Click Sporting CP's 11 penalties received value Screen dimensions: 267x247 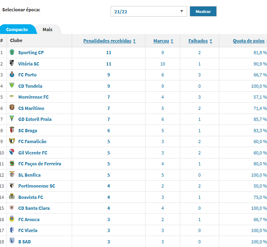pos(109,53)
